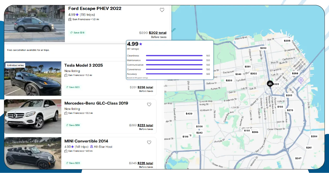Click the Convenience rating bar
Image resolution: width=329 pixels, height=173 pixels.
pos(174,70)
